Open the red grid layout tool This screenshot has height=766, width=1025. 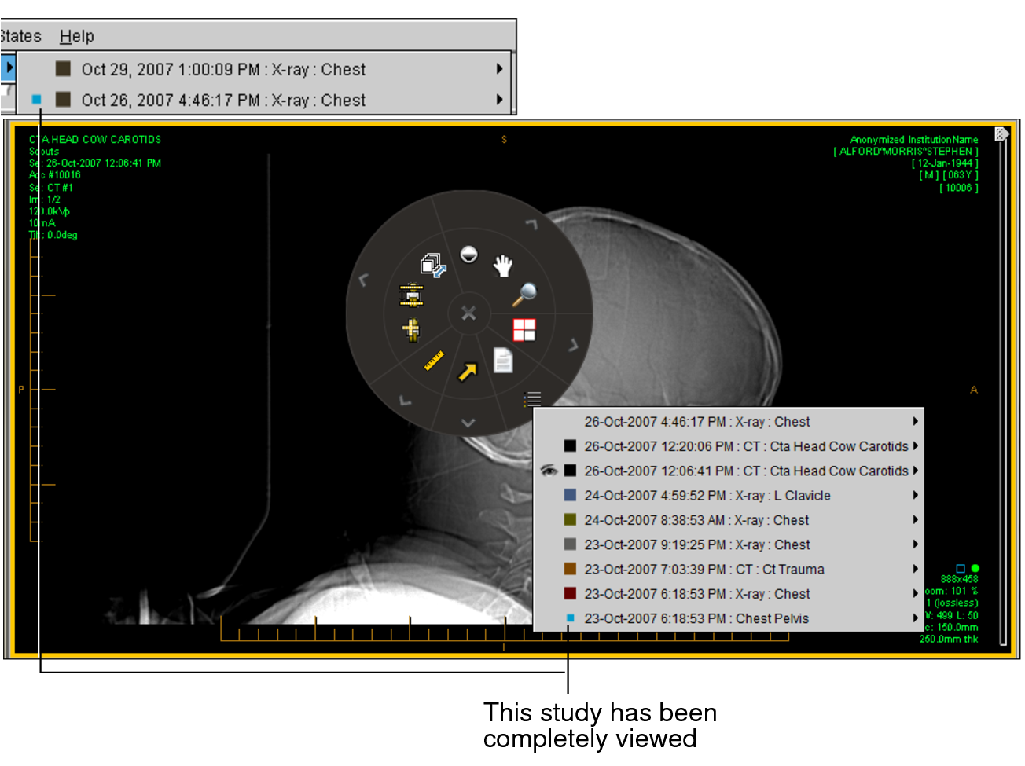pyautogui.click(x=524, y=330)
